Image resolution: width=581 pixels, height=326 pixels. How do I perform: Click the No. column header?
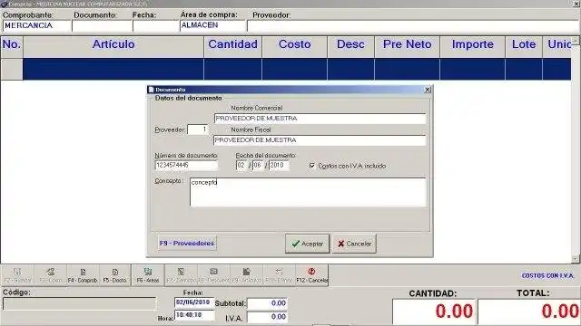[12, 46]
